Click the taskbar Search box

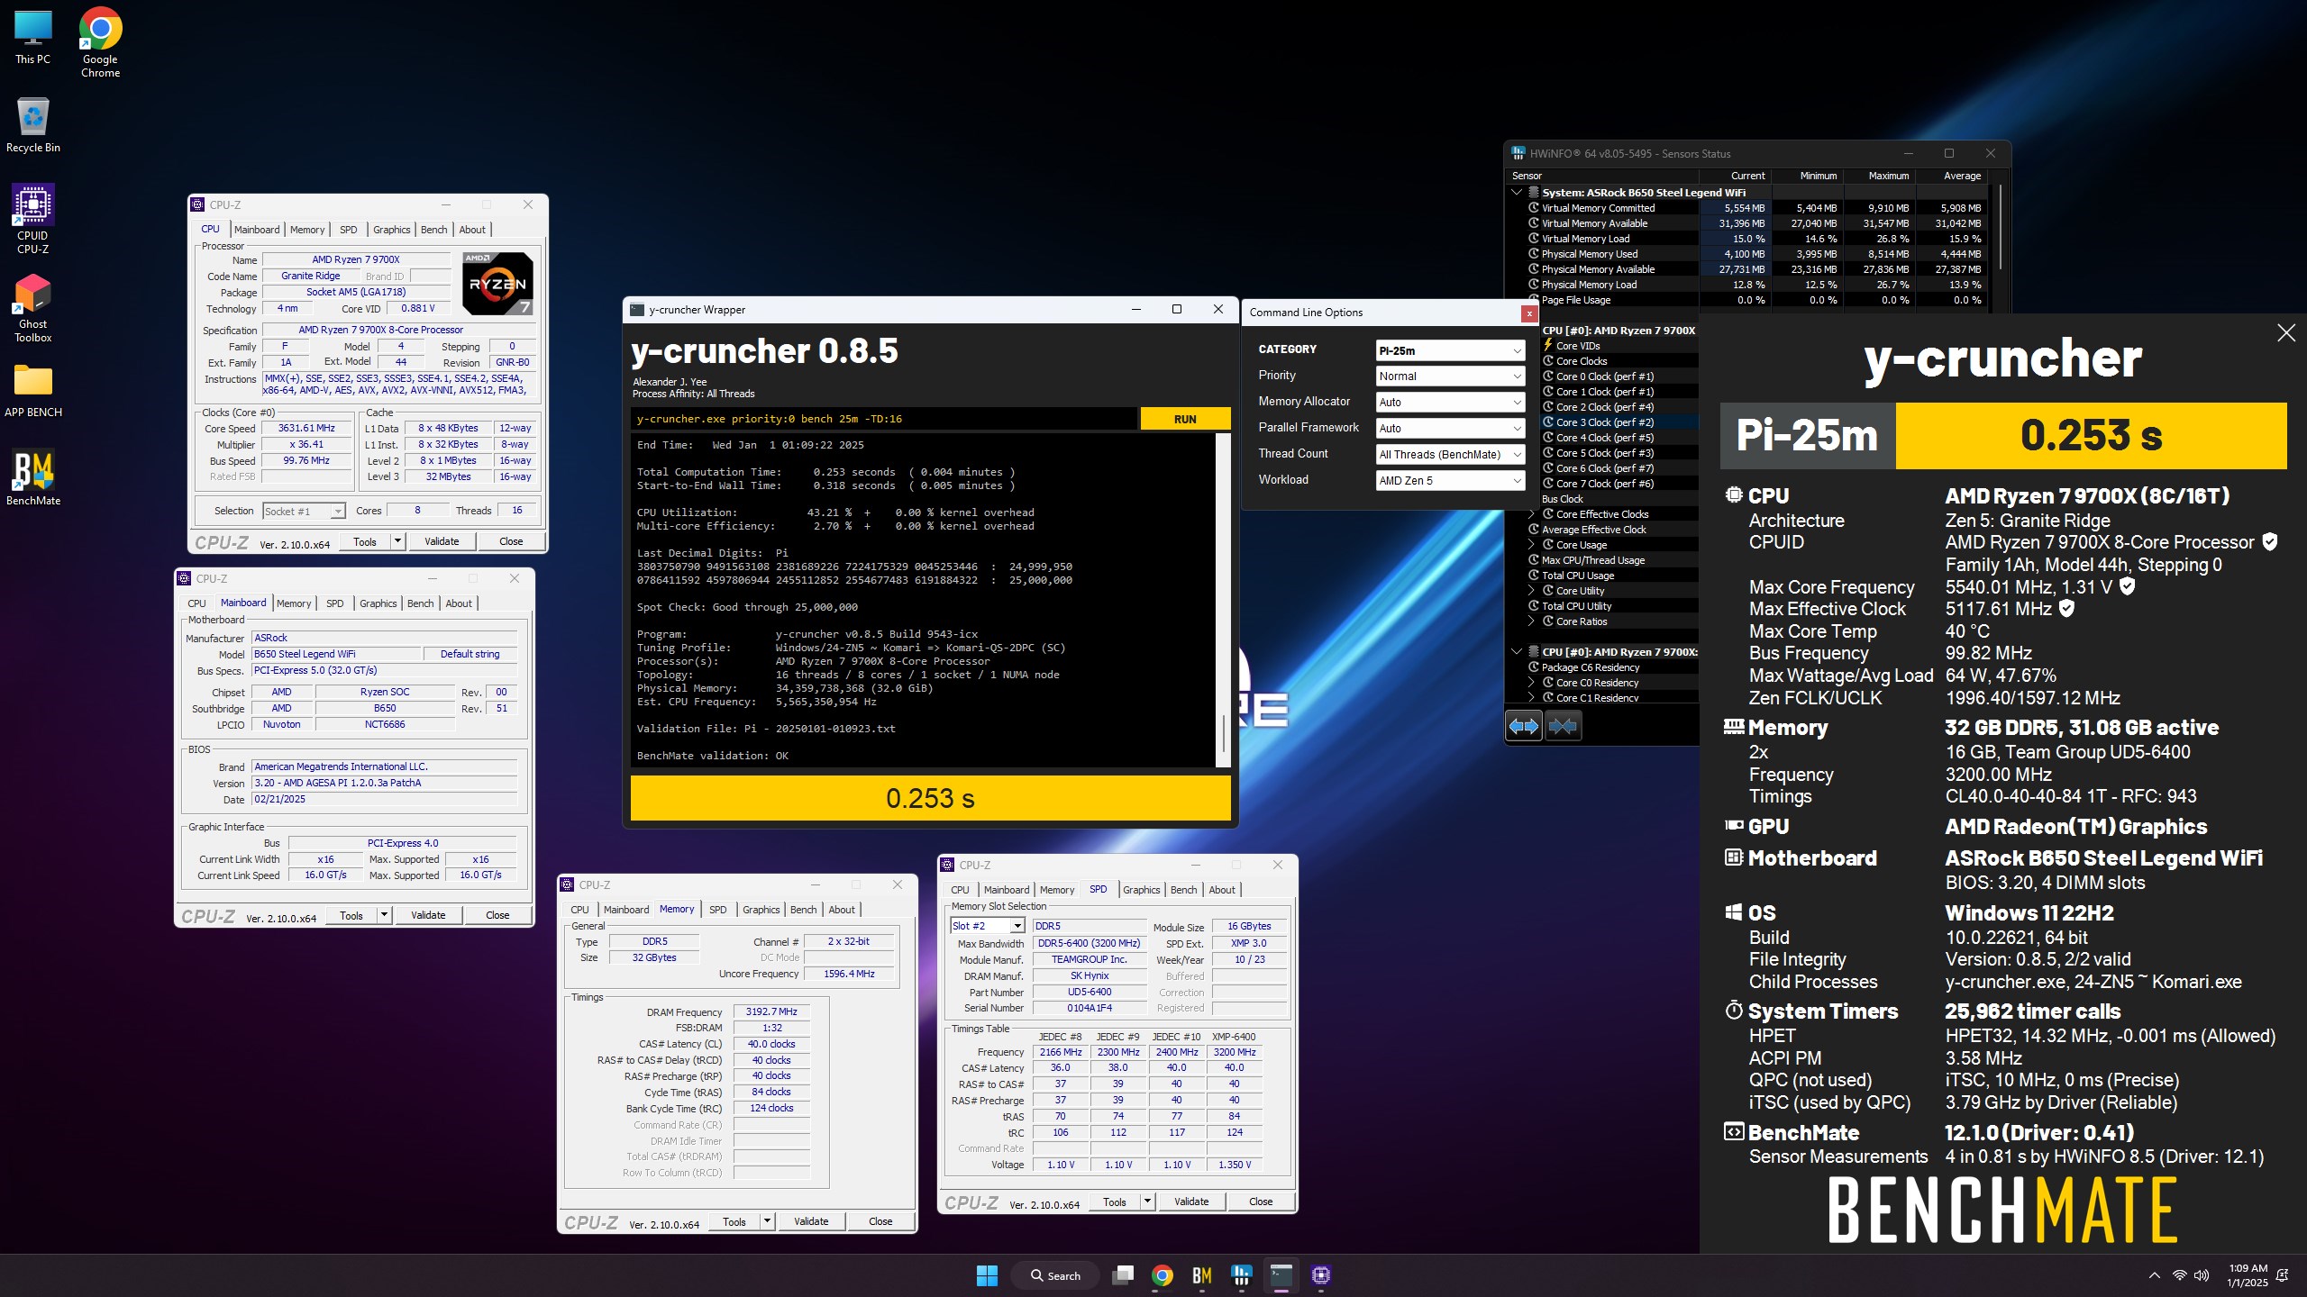(x=1054, y=1275)
